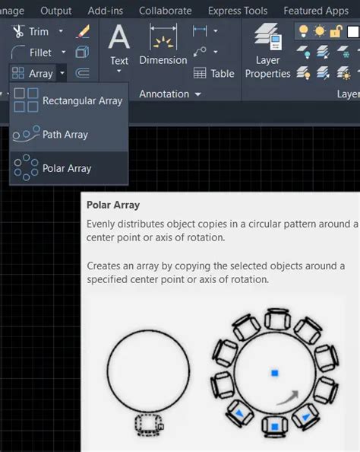Expand the Annotation panel arrow
The height and width of the screenshot is (452, 360).
(x=198, y=94)
